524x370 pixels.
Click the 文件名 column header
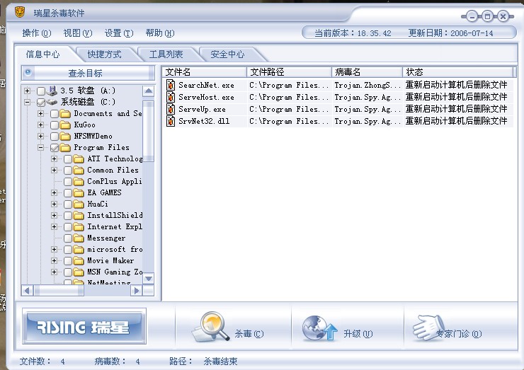coord(205,72)
